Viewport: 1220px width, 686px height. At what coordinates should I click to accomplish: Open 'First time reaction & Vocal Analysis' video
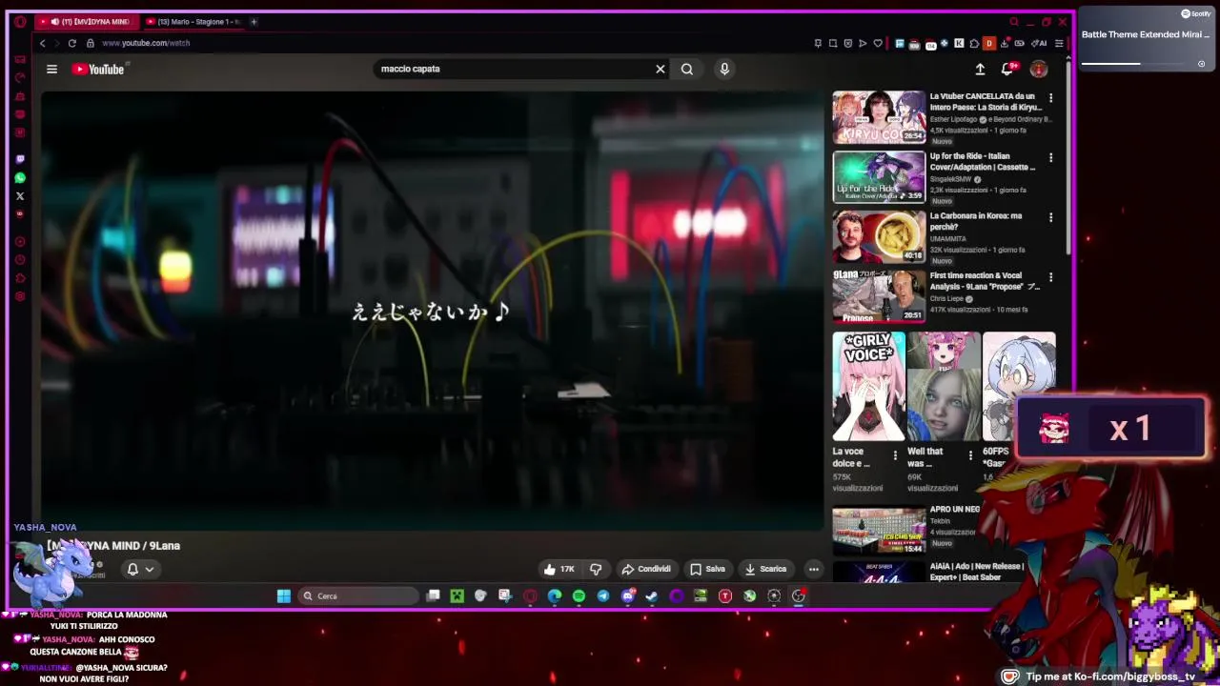(x=879, y=296)
